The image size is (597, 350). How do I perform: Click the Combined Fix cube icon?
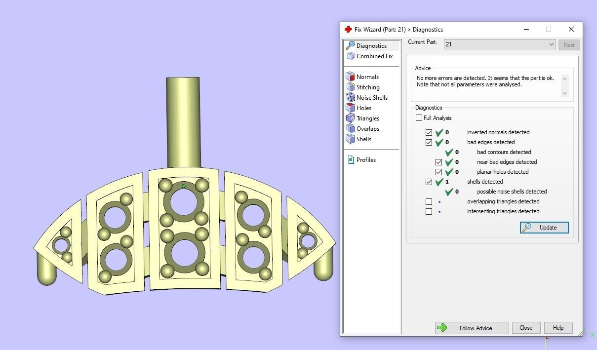click(351, 56)
